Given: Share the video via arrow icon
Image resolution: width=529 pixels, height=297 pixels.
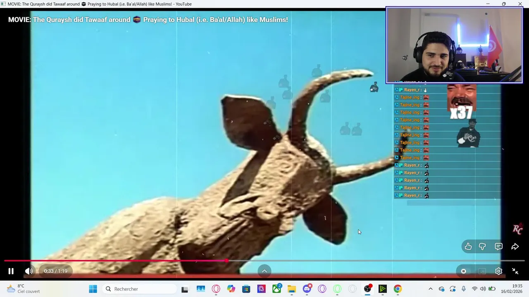Looking at the screenshot, I should (x=515, y=246).
